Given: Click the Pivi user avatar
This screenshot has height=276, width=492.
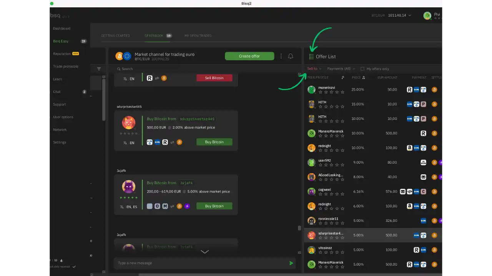Looking at the screenshot, I should 427,15.
